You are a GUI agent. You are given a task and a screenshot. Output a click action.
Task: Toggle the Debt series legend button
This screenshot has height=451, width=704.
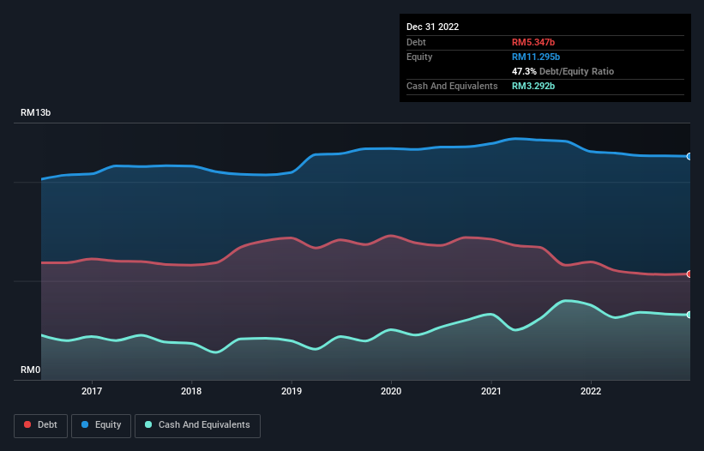[41, 425]
